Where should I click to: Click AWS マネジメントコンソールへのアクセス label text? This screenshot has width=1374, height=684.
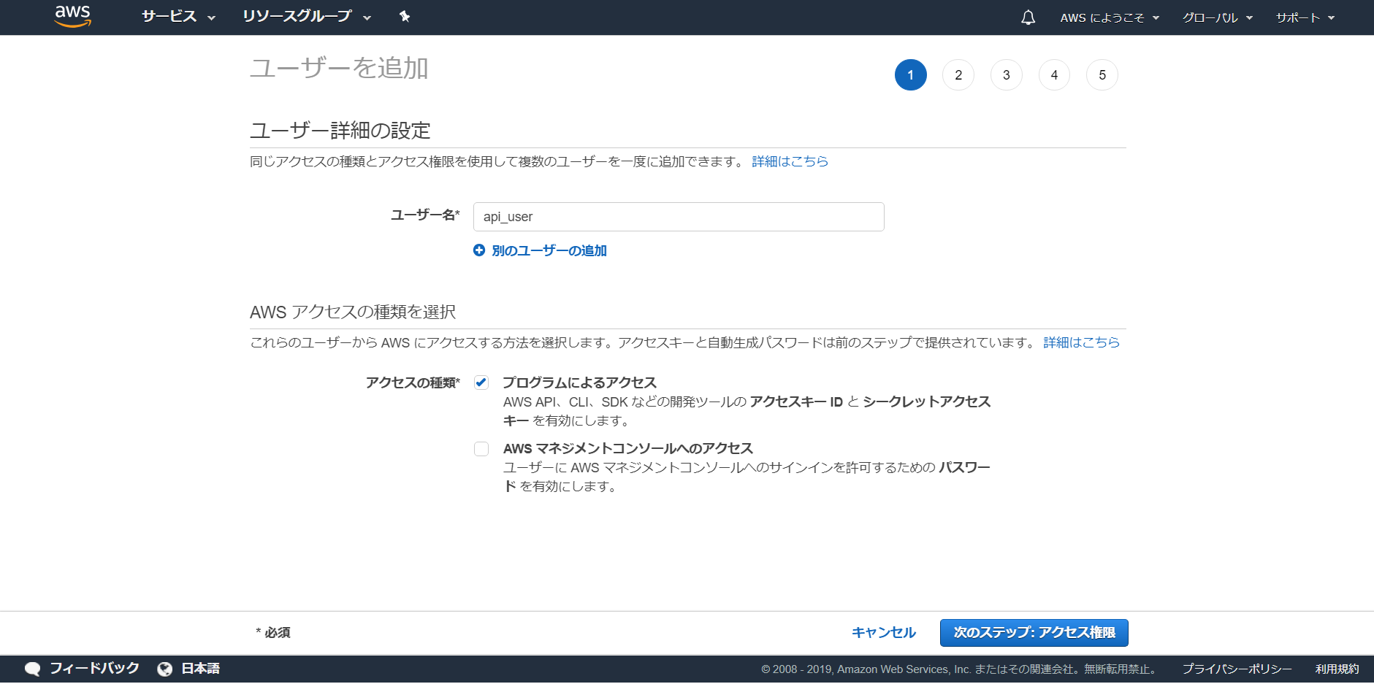pos(628,449)
